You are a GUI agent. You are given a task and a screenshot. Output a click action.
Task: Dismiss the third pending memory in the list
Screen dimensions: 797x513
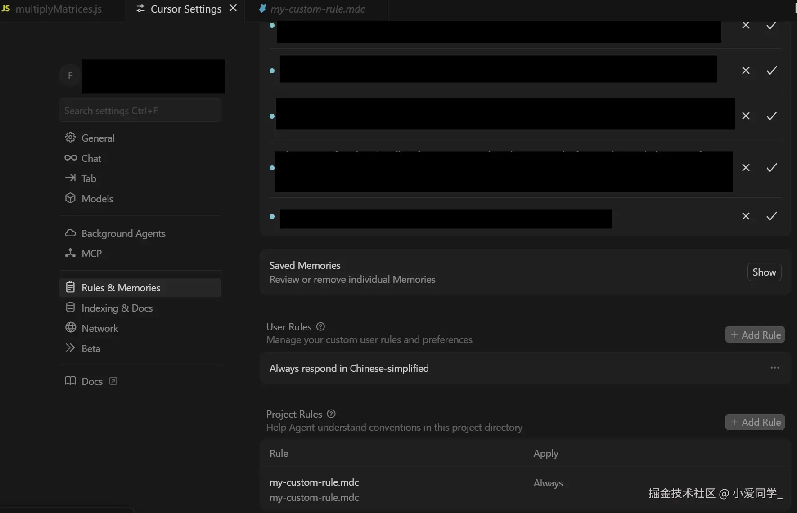click(746, 116)
